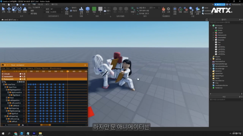Insert a ModuleScript from ribbon
Viewport: 243px width, 136px height.
(x=207, y=14)
